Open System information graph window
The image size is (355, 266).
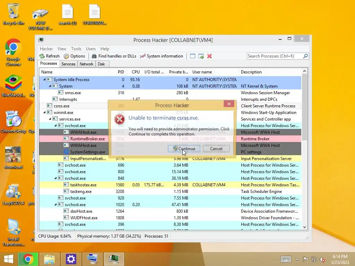click(162, 56)
